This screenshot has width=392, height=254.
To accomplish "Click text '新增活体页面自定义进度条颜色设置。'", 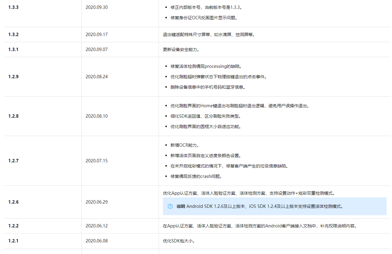I will coord(206,156).
